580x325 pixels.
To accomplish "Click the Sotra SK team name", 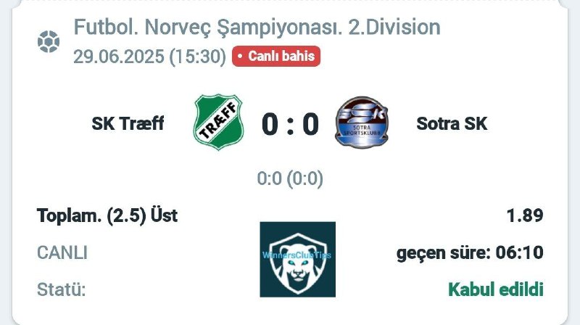I will click(452, 123).
